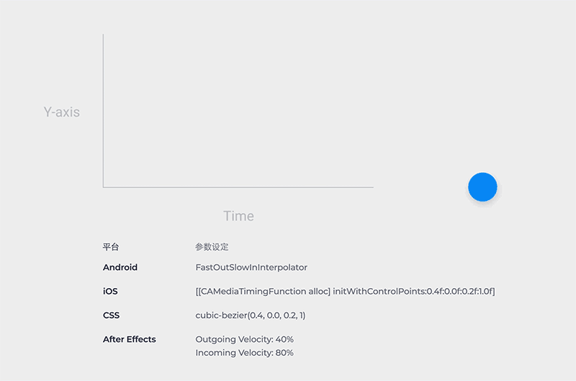Click the Incoming Velocity: 80% line
The width and height of the screenshot is (576, 381).
pyautogui.click(x=244, y=353)
